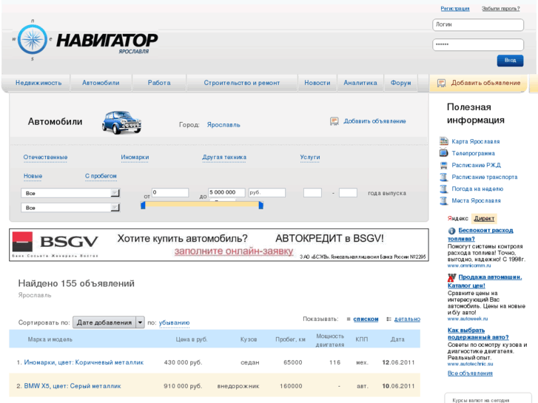Click the left price slider handle
The width and height of the screenshot is (538, 403).
point(143,206)
